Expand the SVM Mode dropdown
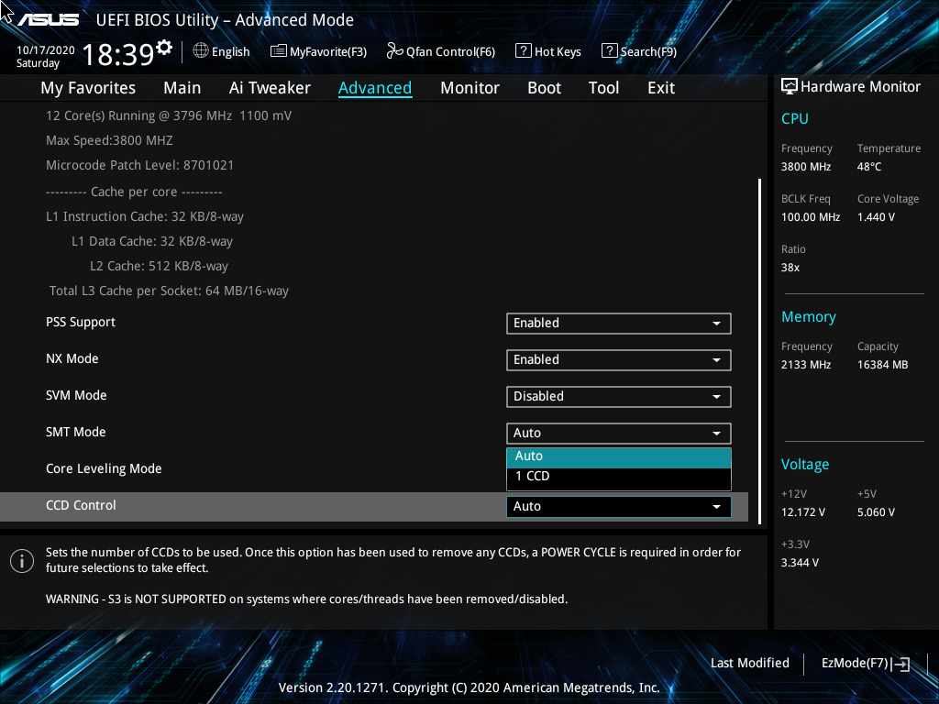Image resolution: width=939 pixels, height=704 pixels. click(x=619, y=396)
